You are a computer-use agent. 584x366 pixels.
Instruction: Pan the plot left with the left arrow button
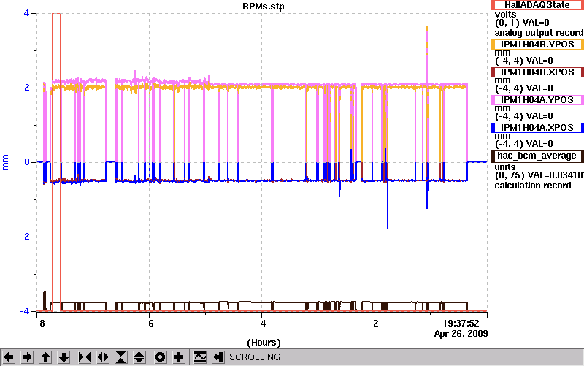click(x=9, y=357)
